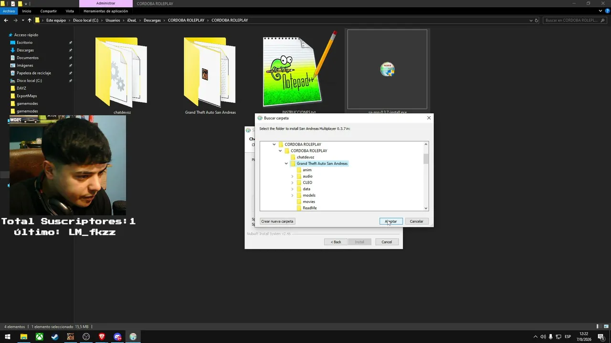Click Cancel in the Nullsoft installer window
Screen dimensions: 611x343
pos(387,242)
